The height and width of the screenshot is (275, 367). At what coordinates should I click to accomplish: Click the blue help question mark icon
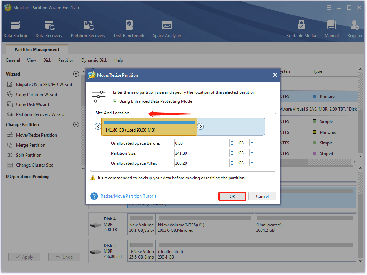[94, 196]
